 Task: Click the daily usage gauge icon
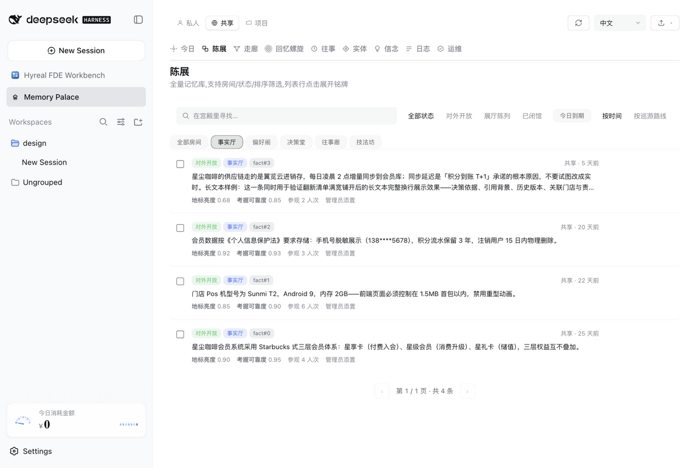(x=23, y=420)
